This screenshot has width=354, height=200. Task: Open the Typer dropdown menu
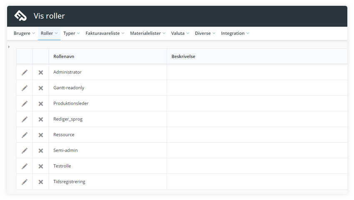[71, 33]
